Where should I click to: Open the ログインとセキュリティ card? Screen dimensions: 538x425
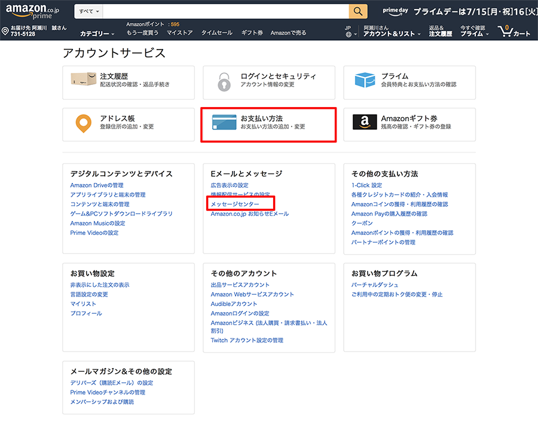pyautogui.click(x=269, y=82)
